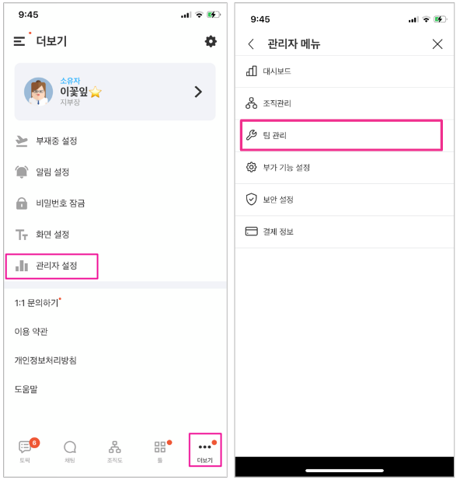
Task: Open the 조직도 tab
Action: click(x=115, y=451)
